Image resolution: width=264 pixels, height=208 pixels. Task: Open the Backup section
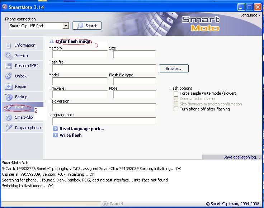pyautogui.click(x=22, y=97)
